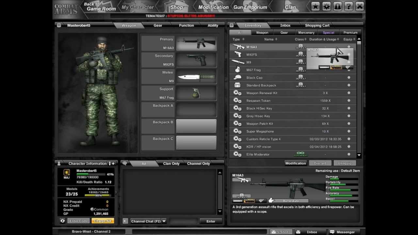The height and width of the screenshot is (235, 418).
Task: Open the Shopping Cart tab
Action: pos(317,25)
